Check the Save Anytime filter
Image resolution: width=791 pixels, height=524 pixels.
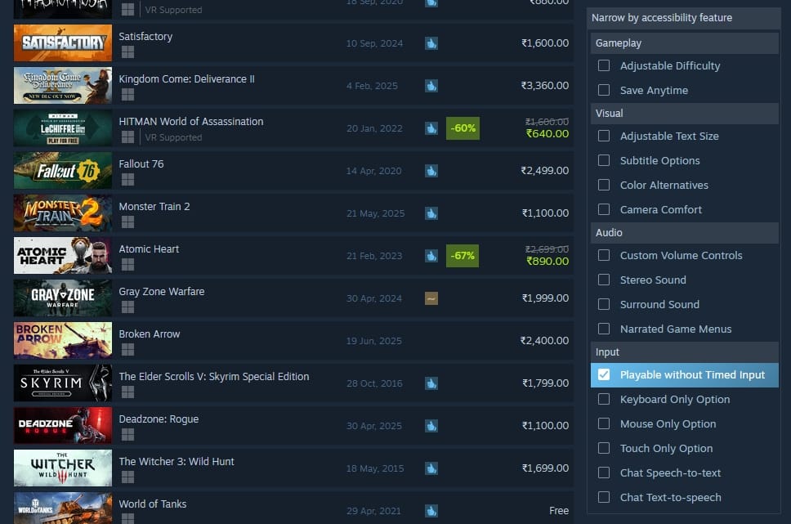coord(604,90)
